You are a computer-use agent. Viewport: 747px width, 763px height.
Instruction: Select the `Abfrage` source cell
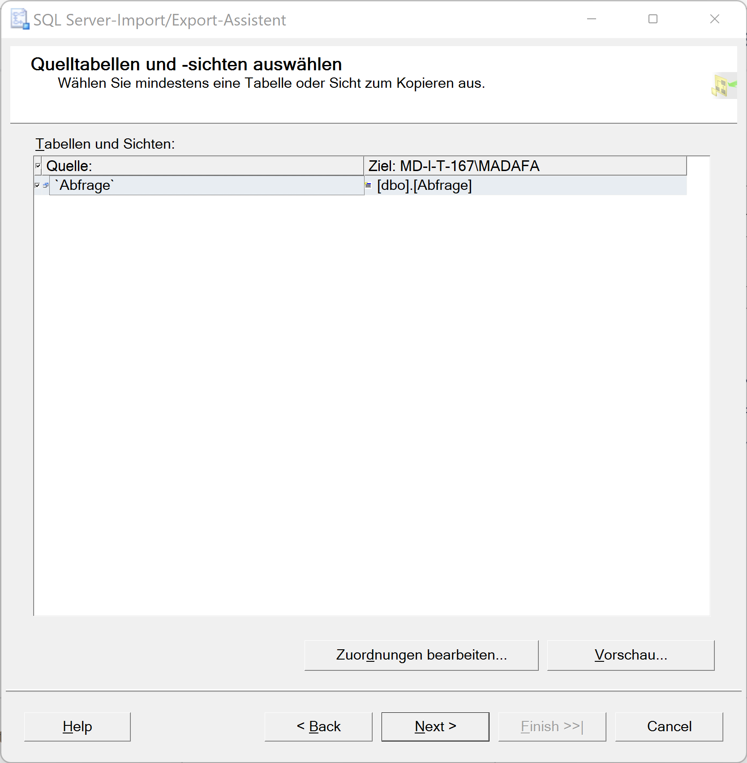[207, 185]
